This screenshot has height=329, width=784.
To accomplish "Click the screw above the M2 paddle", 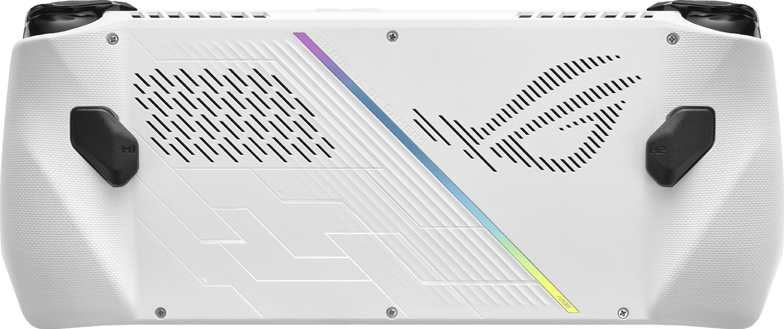I will pos(672,39).
